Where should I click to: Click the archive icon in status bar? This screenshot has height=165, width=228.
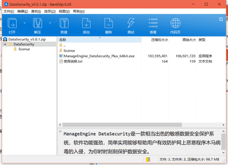[x=148, y=160]
